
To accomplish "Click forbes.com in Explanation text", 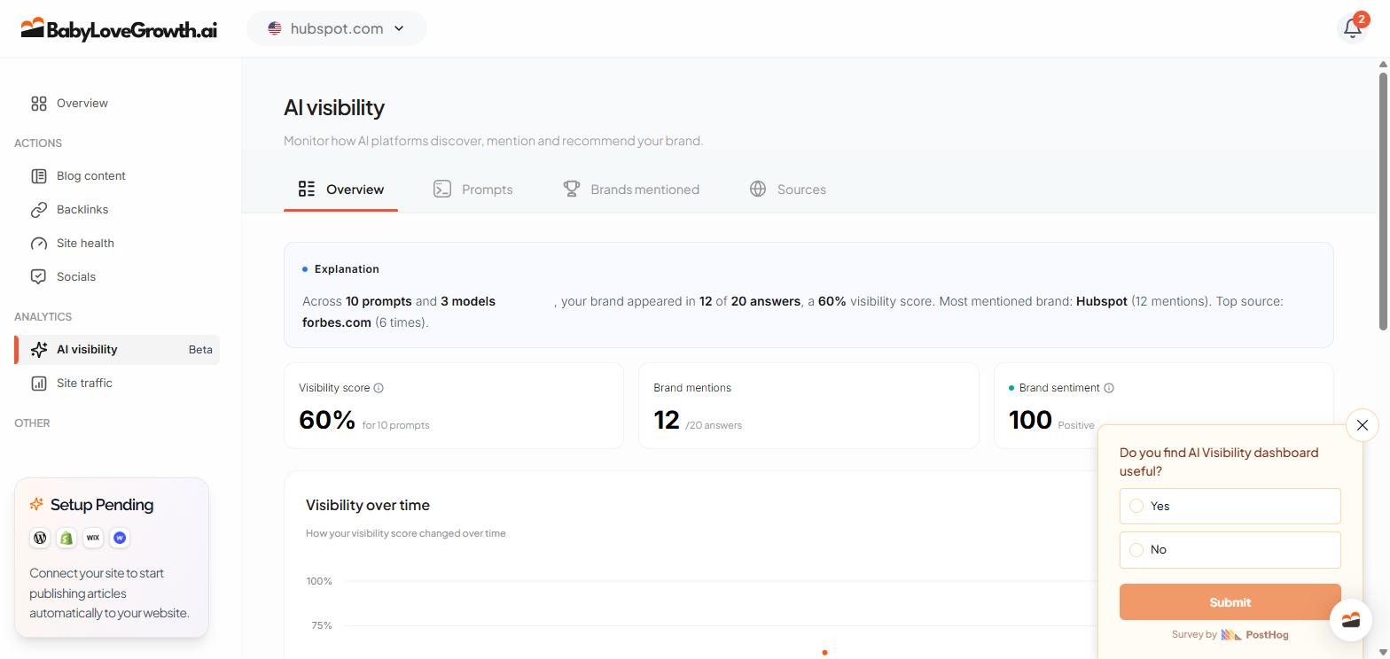I will click(x=337, y=322).
